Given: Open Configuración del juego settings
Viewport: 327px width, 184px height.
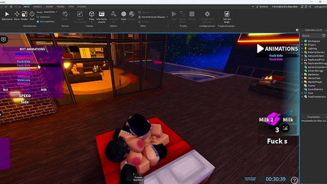Looking at the screenshot, I should click(207, 17).
